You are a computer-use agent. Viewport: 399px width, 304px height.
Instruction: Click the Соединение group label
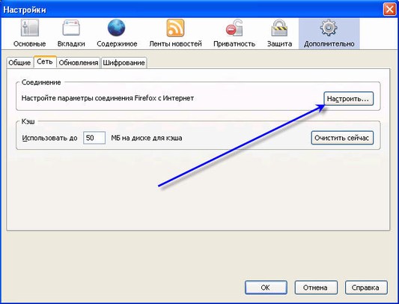(41, 82)
